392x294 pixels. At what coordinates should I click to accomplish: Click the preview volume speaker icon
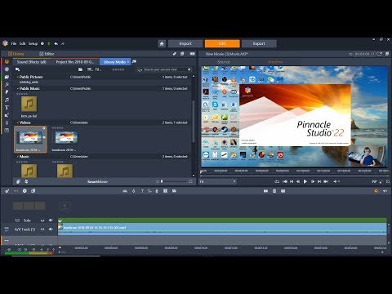(336, 181)
